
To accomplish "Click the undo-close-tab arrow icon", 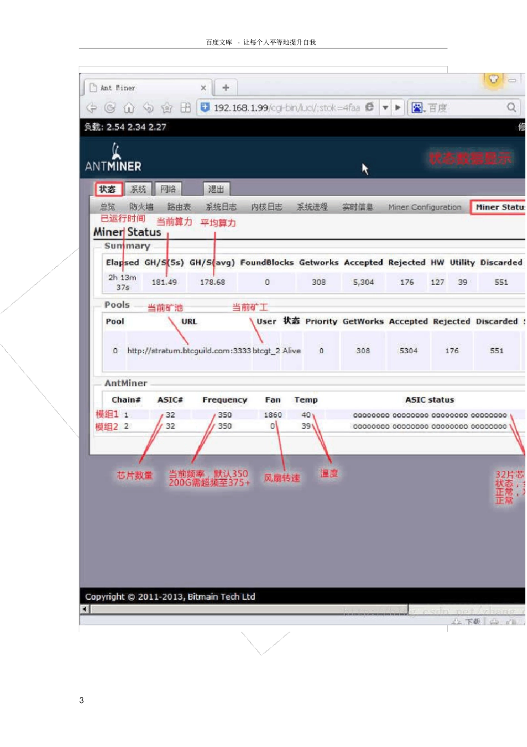I will [x=148, y=108].
